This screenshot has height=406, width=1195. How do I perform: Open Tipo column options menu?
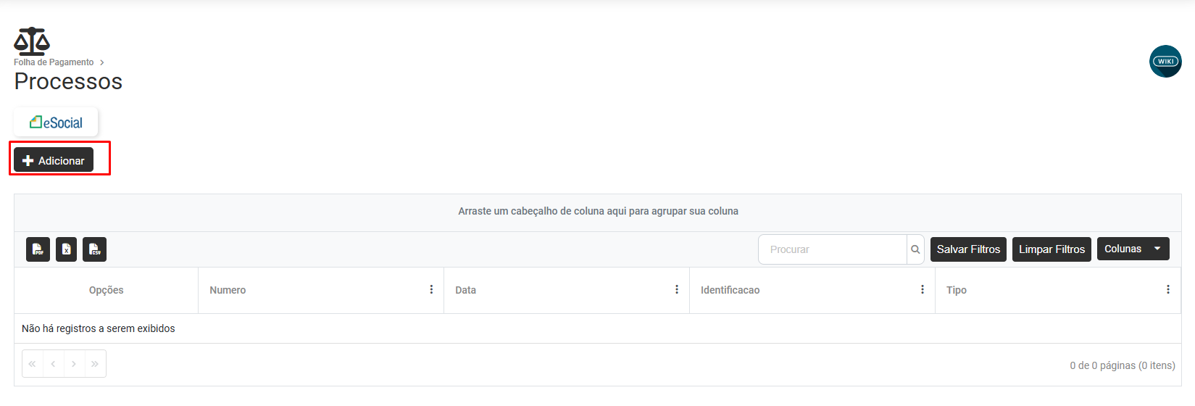point(1168,289)
